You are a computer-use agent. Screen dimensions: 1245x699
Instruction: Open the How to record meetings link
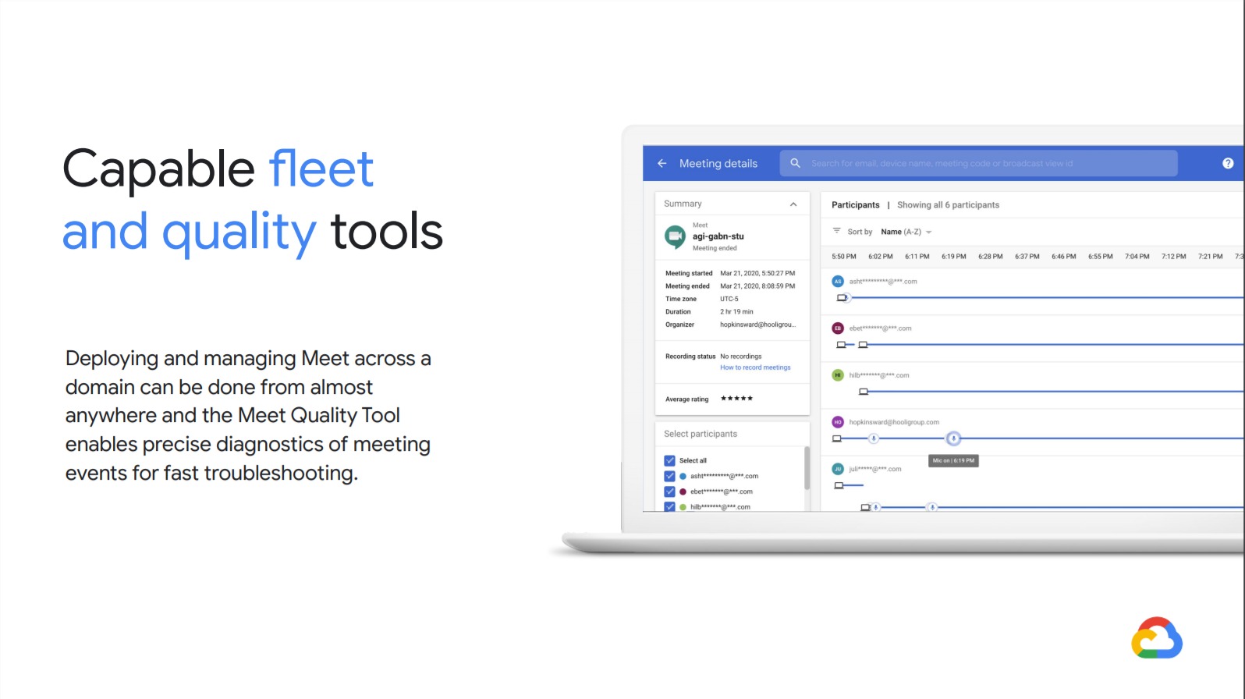(x=755, y=367)
